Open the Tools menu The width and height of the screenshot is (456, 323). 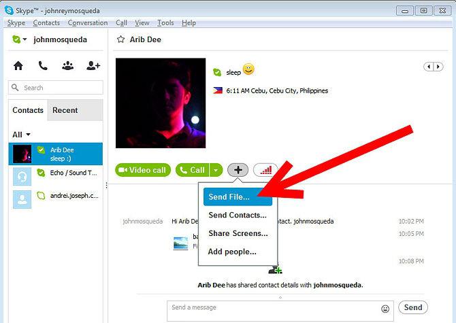165,22
